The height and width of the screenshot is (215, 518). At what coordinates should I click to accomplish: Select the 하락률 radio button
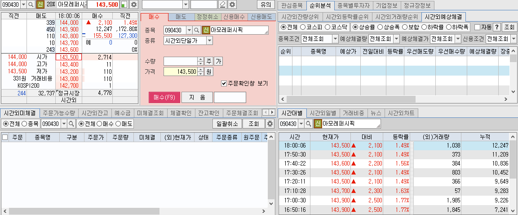click(424, 27)
